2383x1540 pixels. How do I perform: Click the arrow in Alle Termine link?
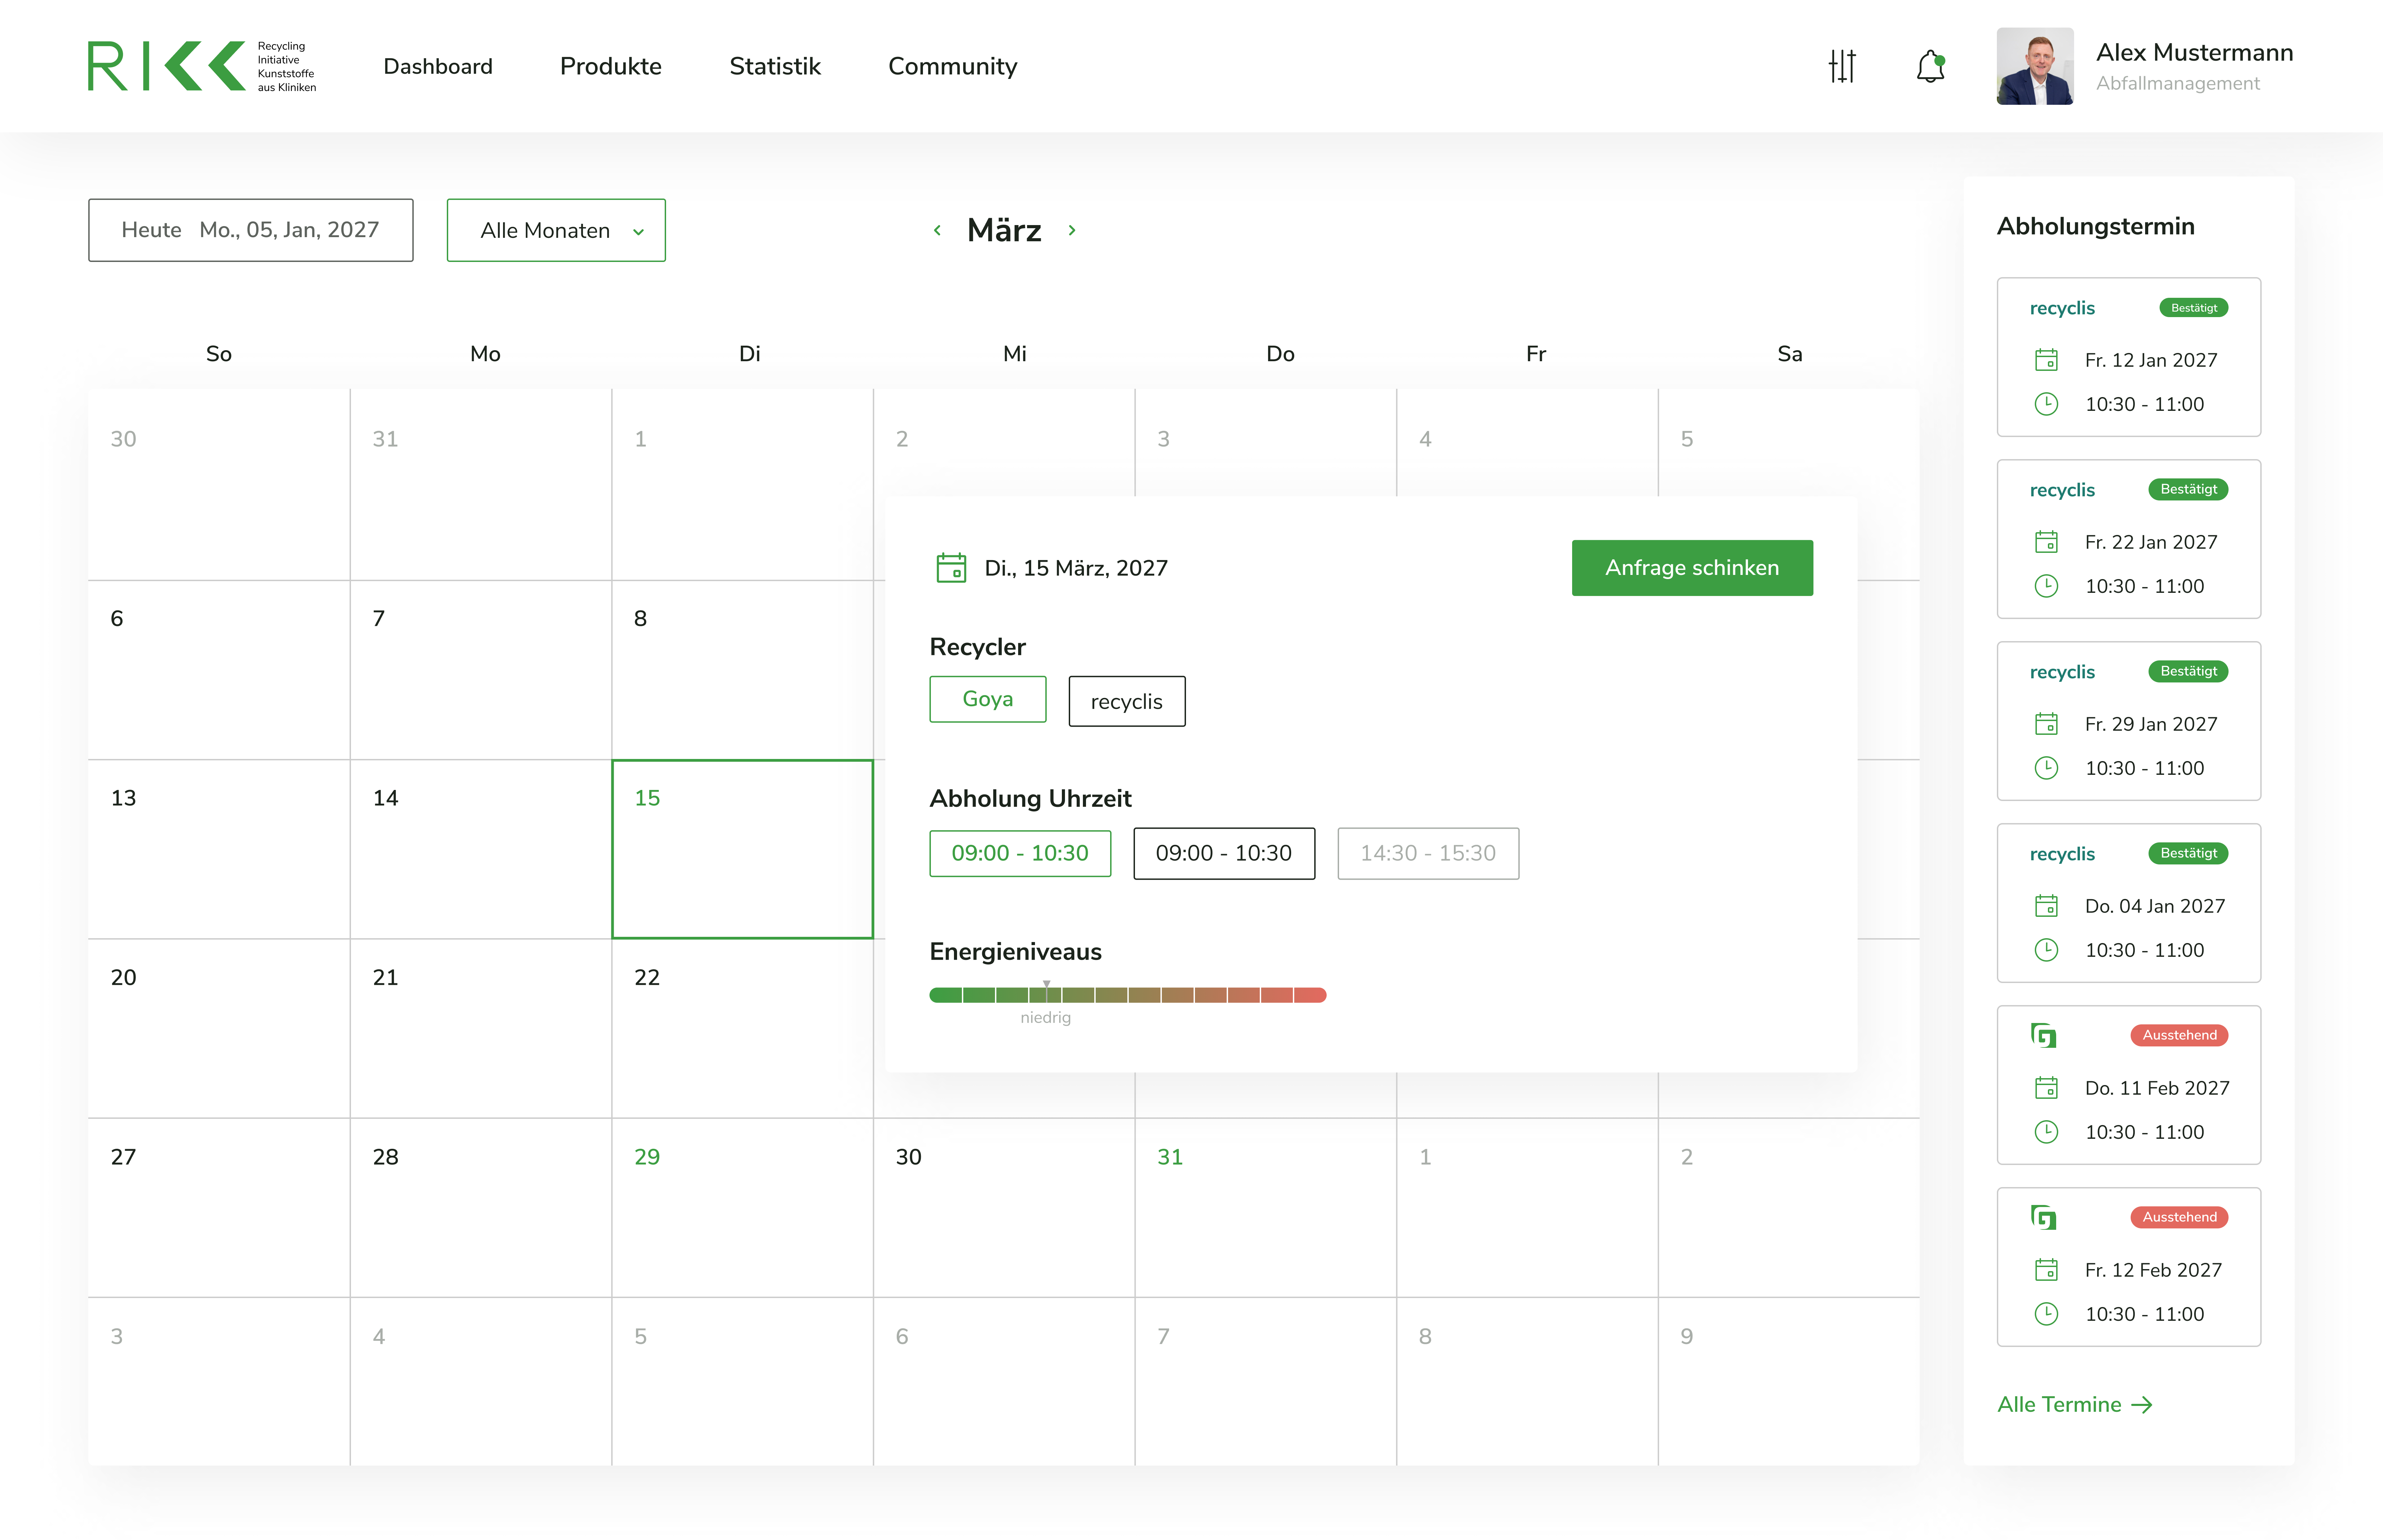2142,1405
